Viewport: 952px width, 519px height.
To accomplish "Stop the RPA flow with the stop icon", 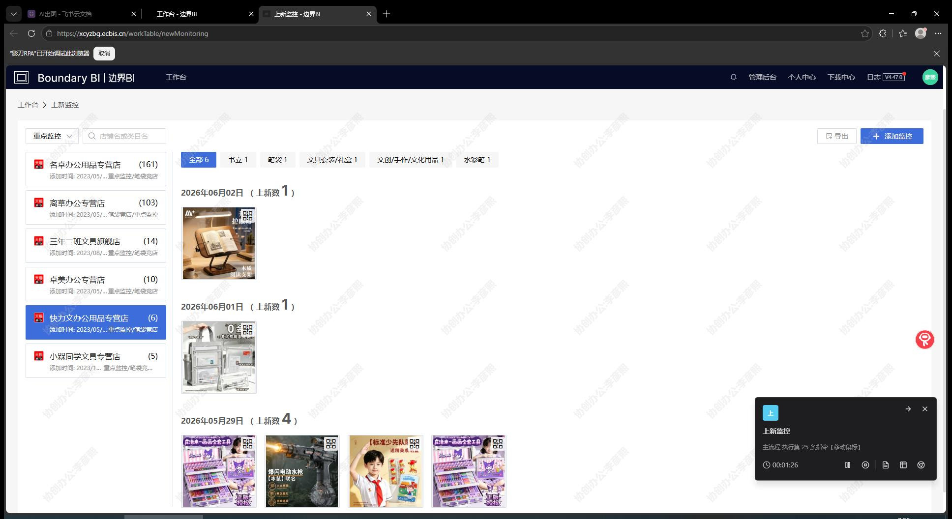I will point(865,465).
